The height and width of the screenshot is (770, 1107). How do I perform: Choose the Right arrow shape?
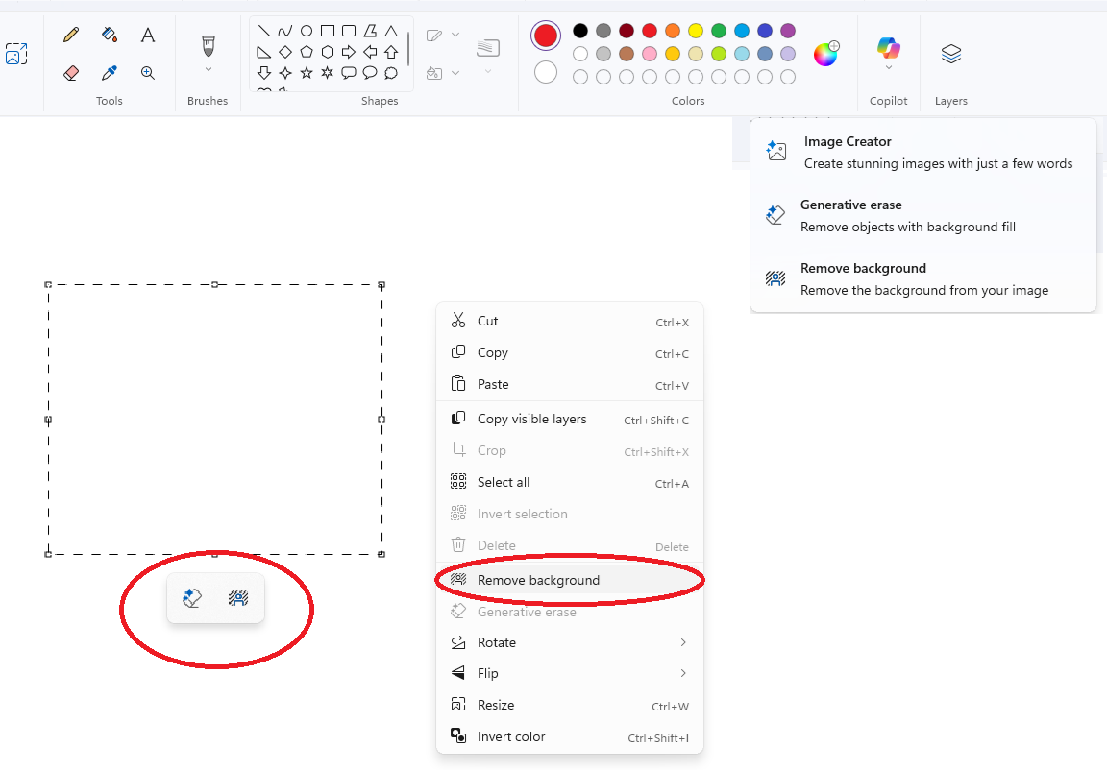349,52
